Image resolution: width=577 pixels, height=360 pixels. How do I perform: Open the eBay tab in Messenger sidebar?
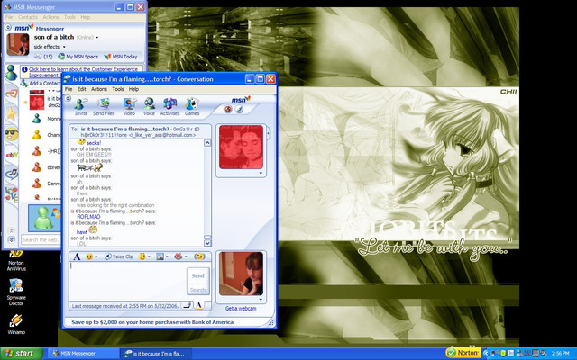pyautogui.click(x=11, y=155)
